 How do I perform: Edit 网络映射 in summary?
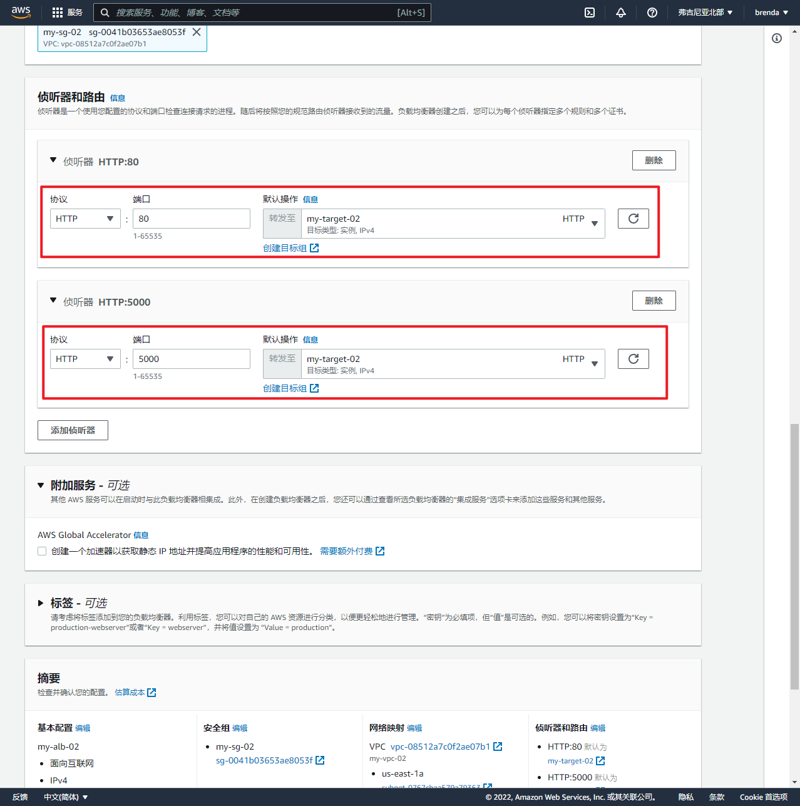414,728
